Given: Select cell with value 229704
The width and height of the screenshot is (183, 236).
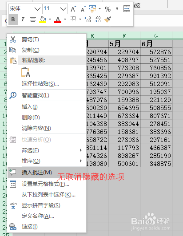Looking at the screenshot, I should (x=124, y=52).
